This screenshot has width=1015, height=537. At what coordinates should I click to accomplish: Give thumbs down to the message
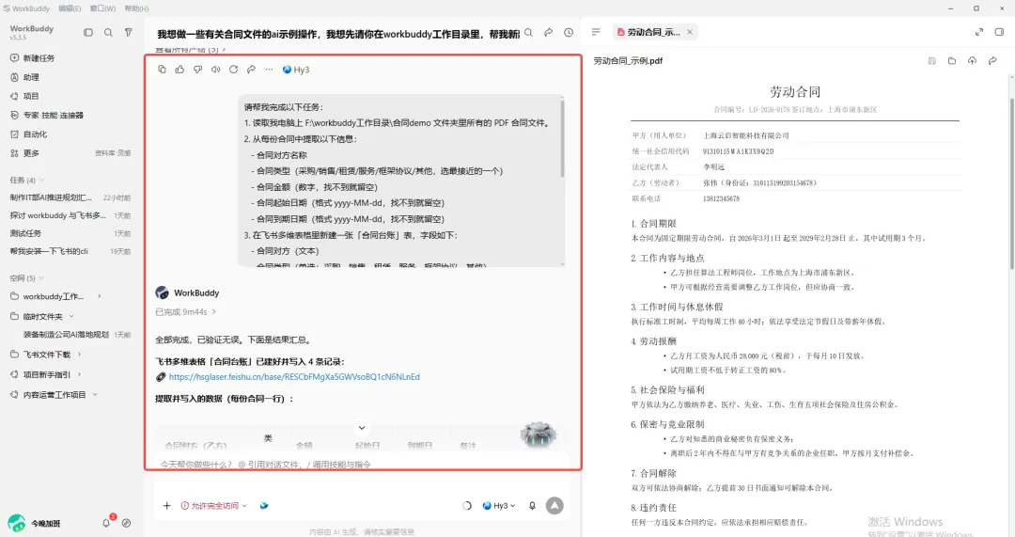(197, 70)
